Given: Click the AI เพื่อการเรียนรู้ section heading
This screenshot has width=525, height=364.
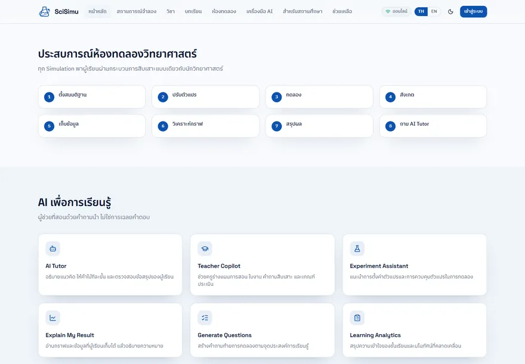Looking at the screenshot, I should 75,202.
